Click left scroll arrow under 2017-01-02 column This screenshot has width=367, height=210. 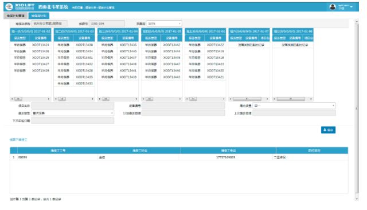coord(12,99)
